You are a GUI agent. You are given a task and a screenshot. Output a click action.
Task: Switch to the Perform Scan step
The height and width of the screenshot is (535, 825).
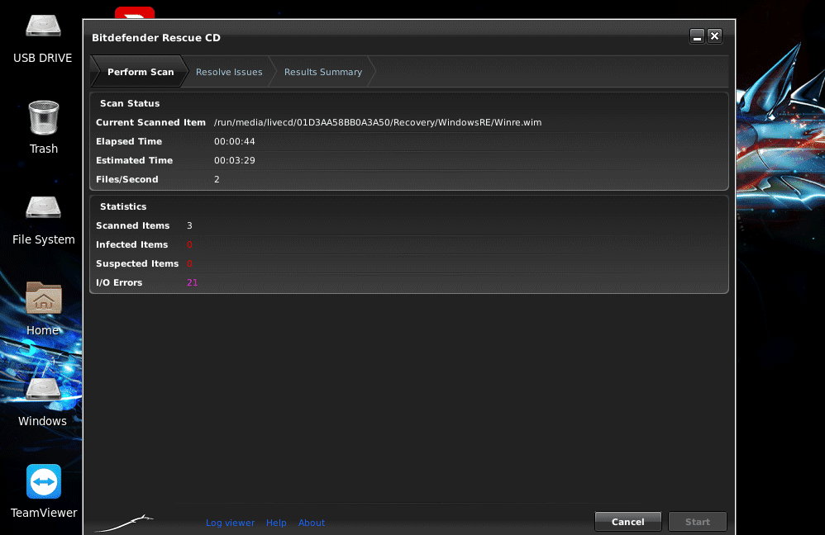click(x=140, y=72)
